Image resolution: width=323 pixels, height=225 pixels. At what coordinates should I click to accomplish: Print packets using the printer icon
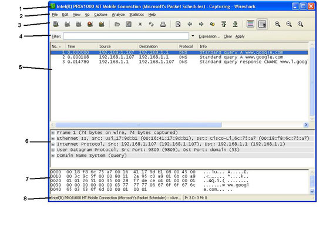pos(163,24)
